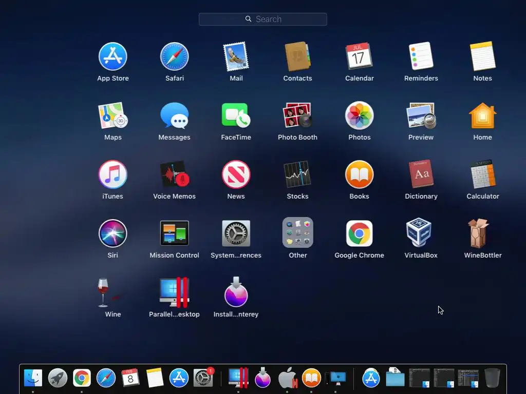
Task: Open Calendar showing JUL 17 in Launchpad
Action: pos(359,56)
